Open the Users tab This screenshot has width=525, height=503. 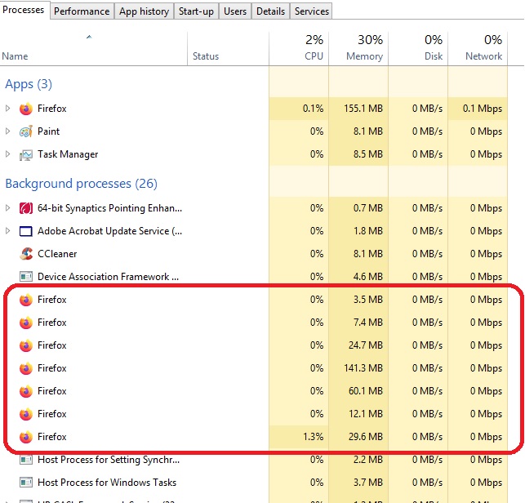coord(235,11)
